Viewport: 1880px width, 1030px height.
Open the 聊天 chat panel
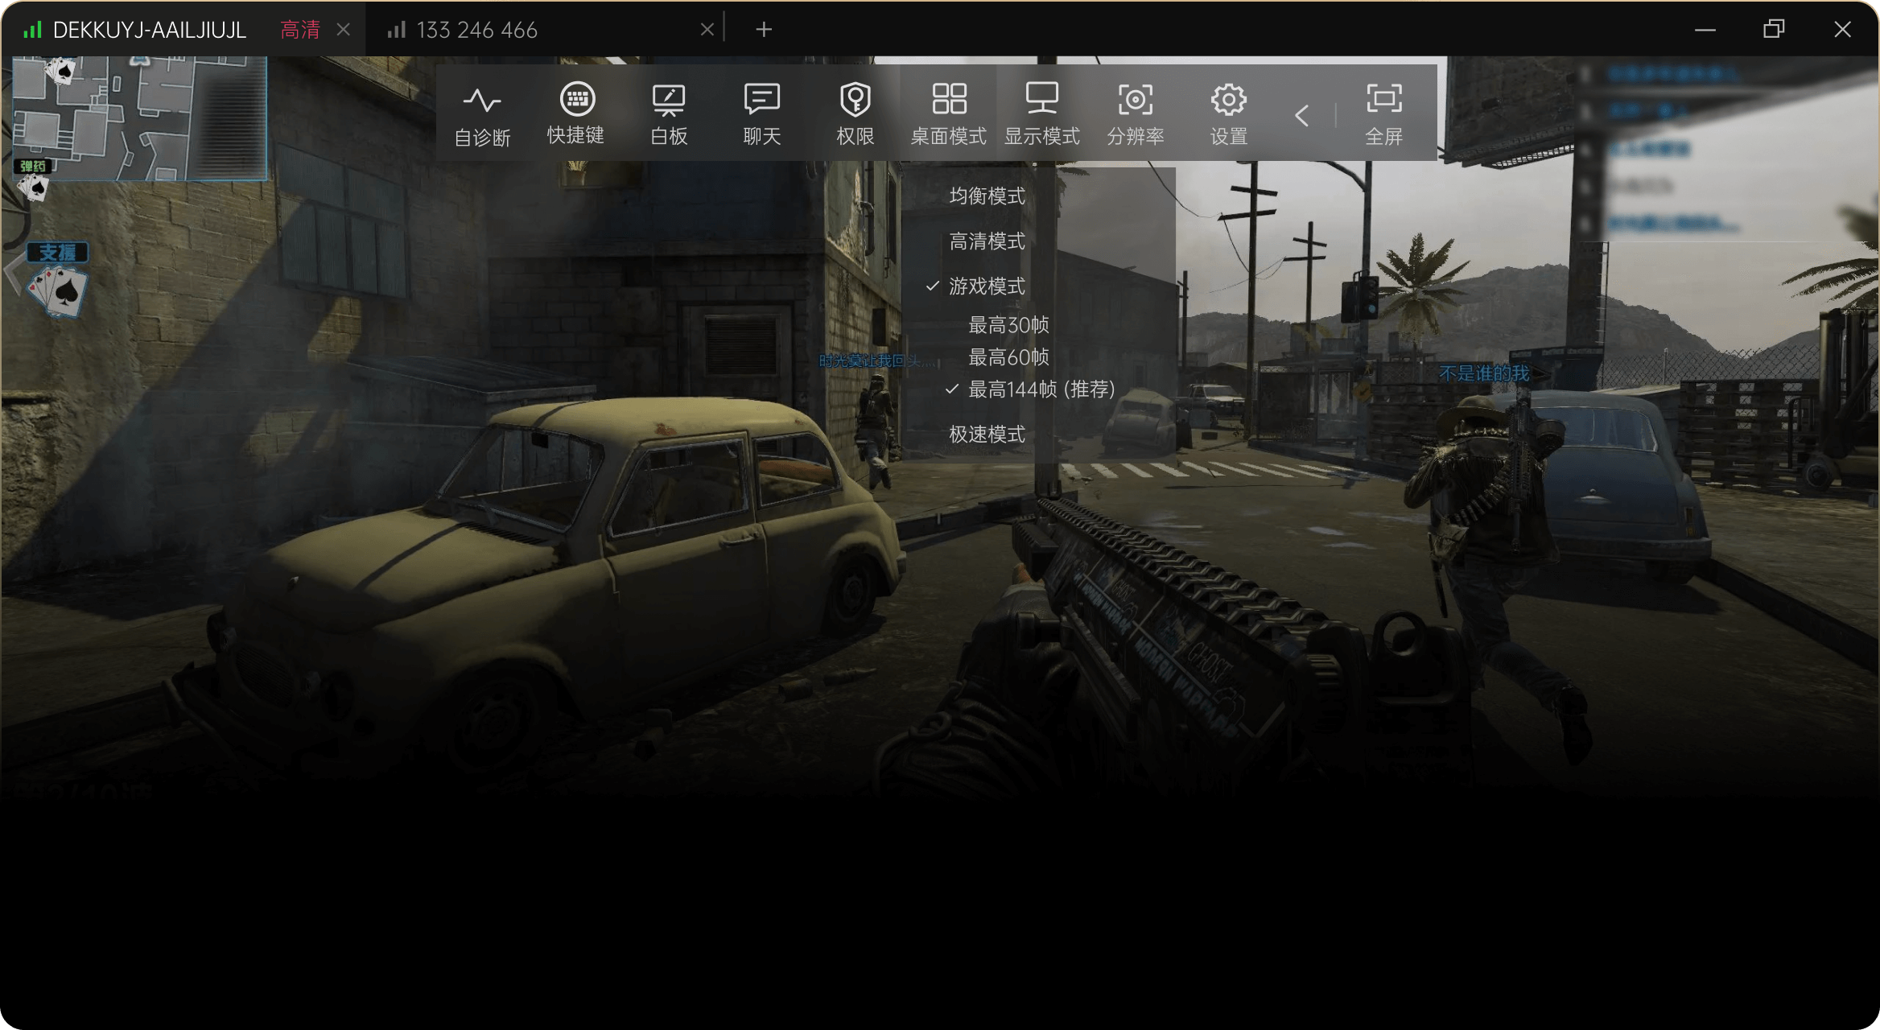(x=762, y=114)
